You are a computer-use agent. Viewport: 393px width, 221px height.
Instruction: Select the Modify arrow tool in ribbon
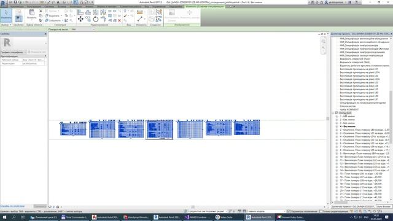(x=6, y=15)
